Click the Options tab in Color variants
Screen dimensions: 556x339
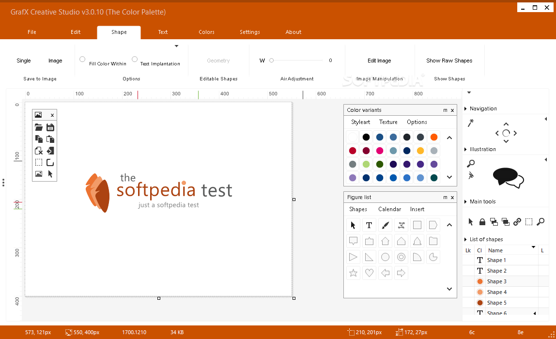coord(417,122)
